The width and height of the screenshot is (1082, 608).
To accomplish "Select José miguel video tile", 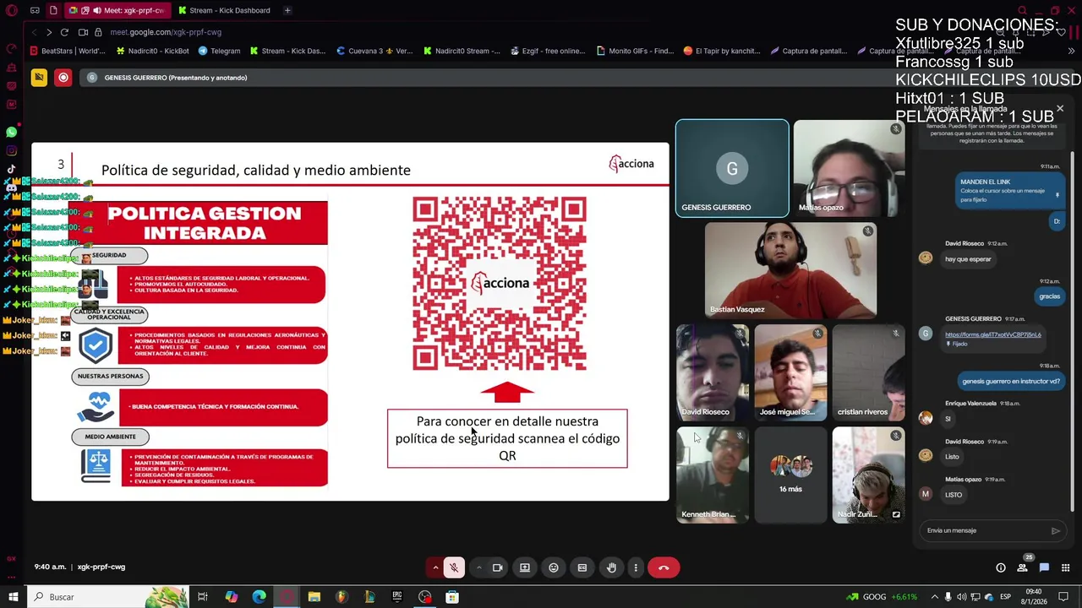I will click(x=790, y=372).
